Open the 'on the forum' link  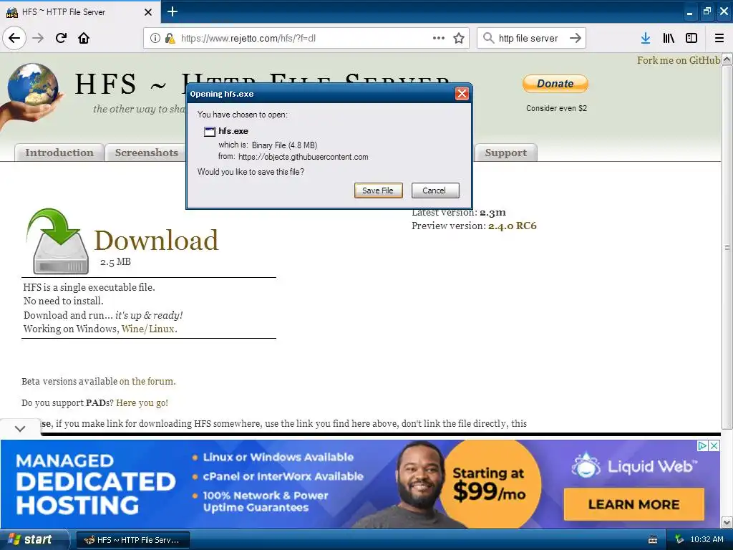pyautogui.click(x=147, y=381)
